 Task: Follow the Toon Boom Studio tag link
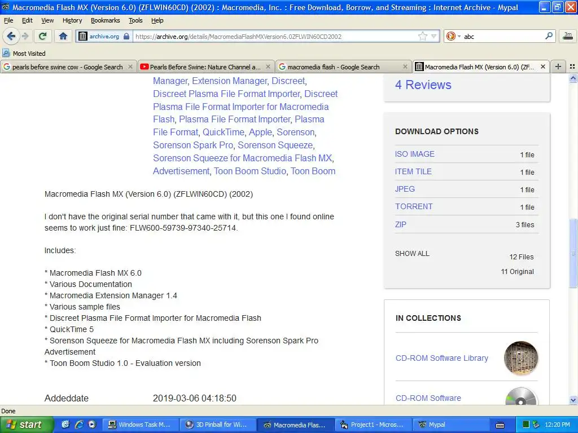pos(250,171)
